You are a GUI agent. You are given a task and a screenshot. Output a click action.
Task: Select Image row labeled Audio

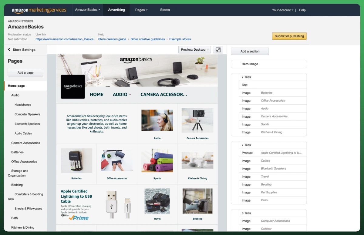pyautogui.click(x=273, y=109)
